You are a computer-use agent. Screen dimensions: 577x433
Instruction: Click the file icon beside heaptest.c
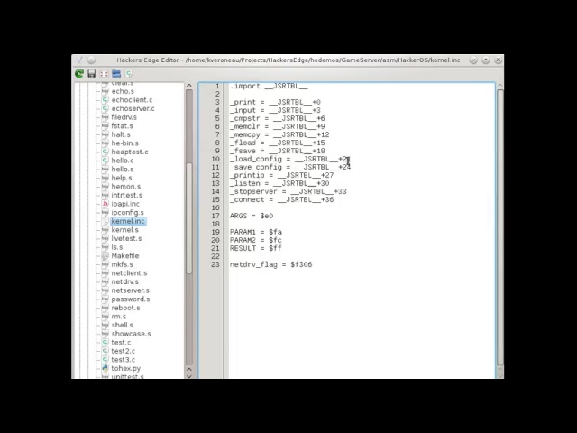[x=105, y=152]
